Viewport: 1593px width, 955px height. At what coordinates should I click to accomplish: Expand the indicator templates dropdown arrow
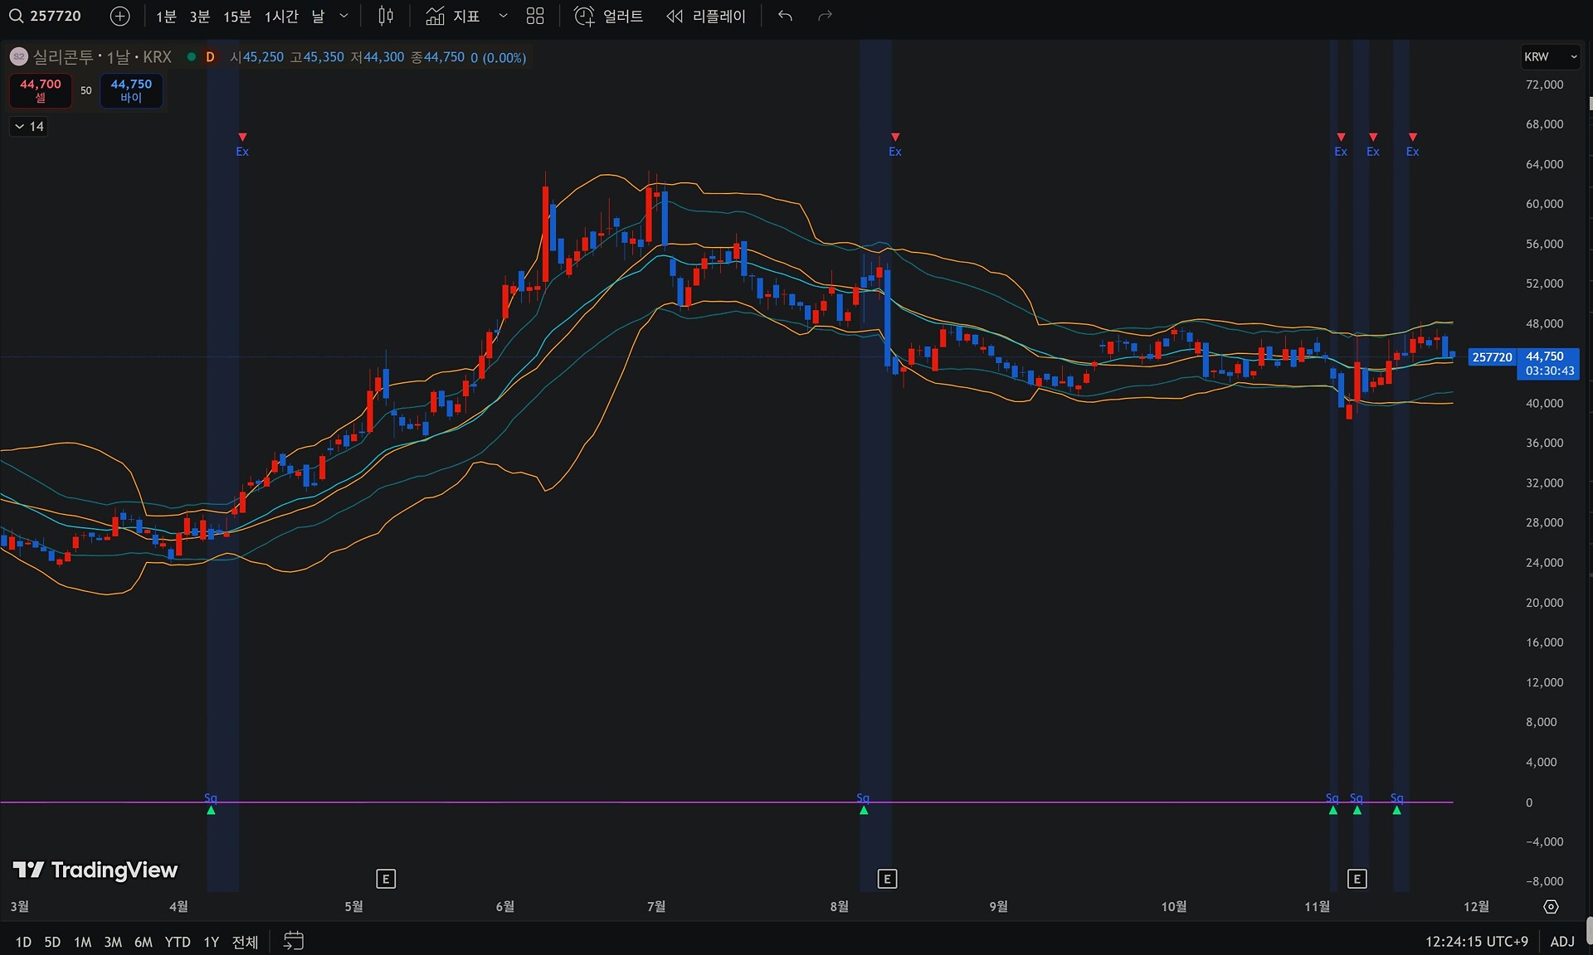point(503,16)
